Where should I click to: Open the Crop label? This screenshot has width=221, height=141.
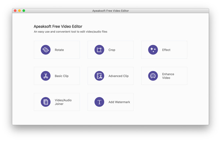tap(112, 50)
